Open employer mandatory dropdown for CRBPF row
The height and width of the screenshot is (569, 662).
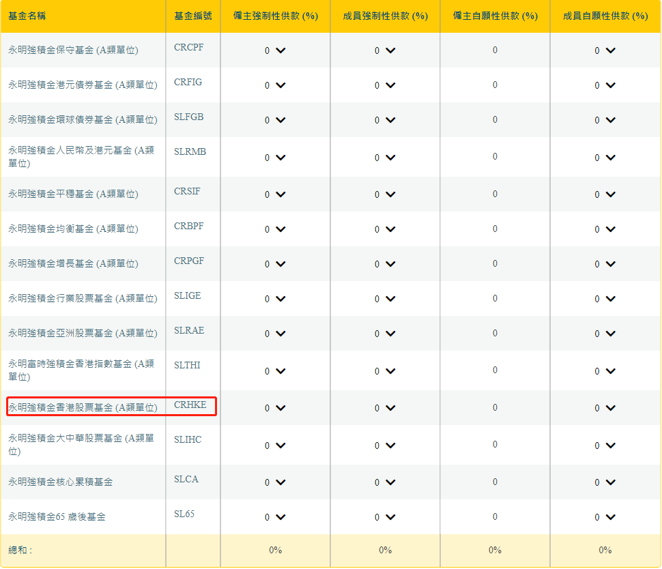[275, 229]
